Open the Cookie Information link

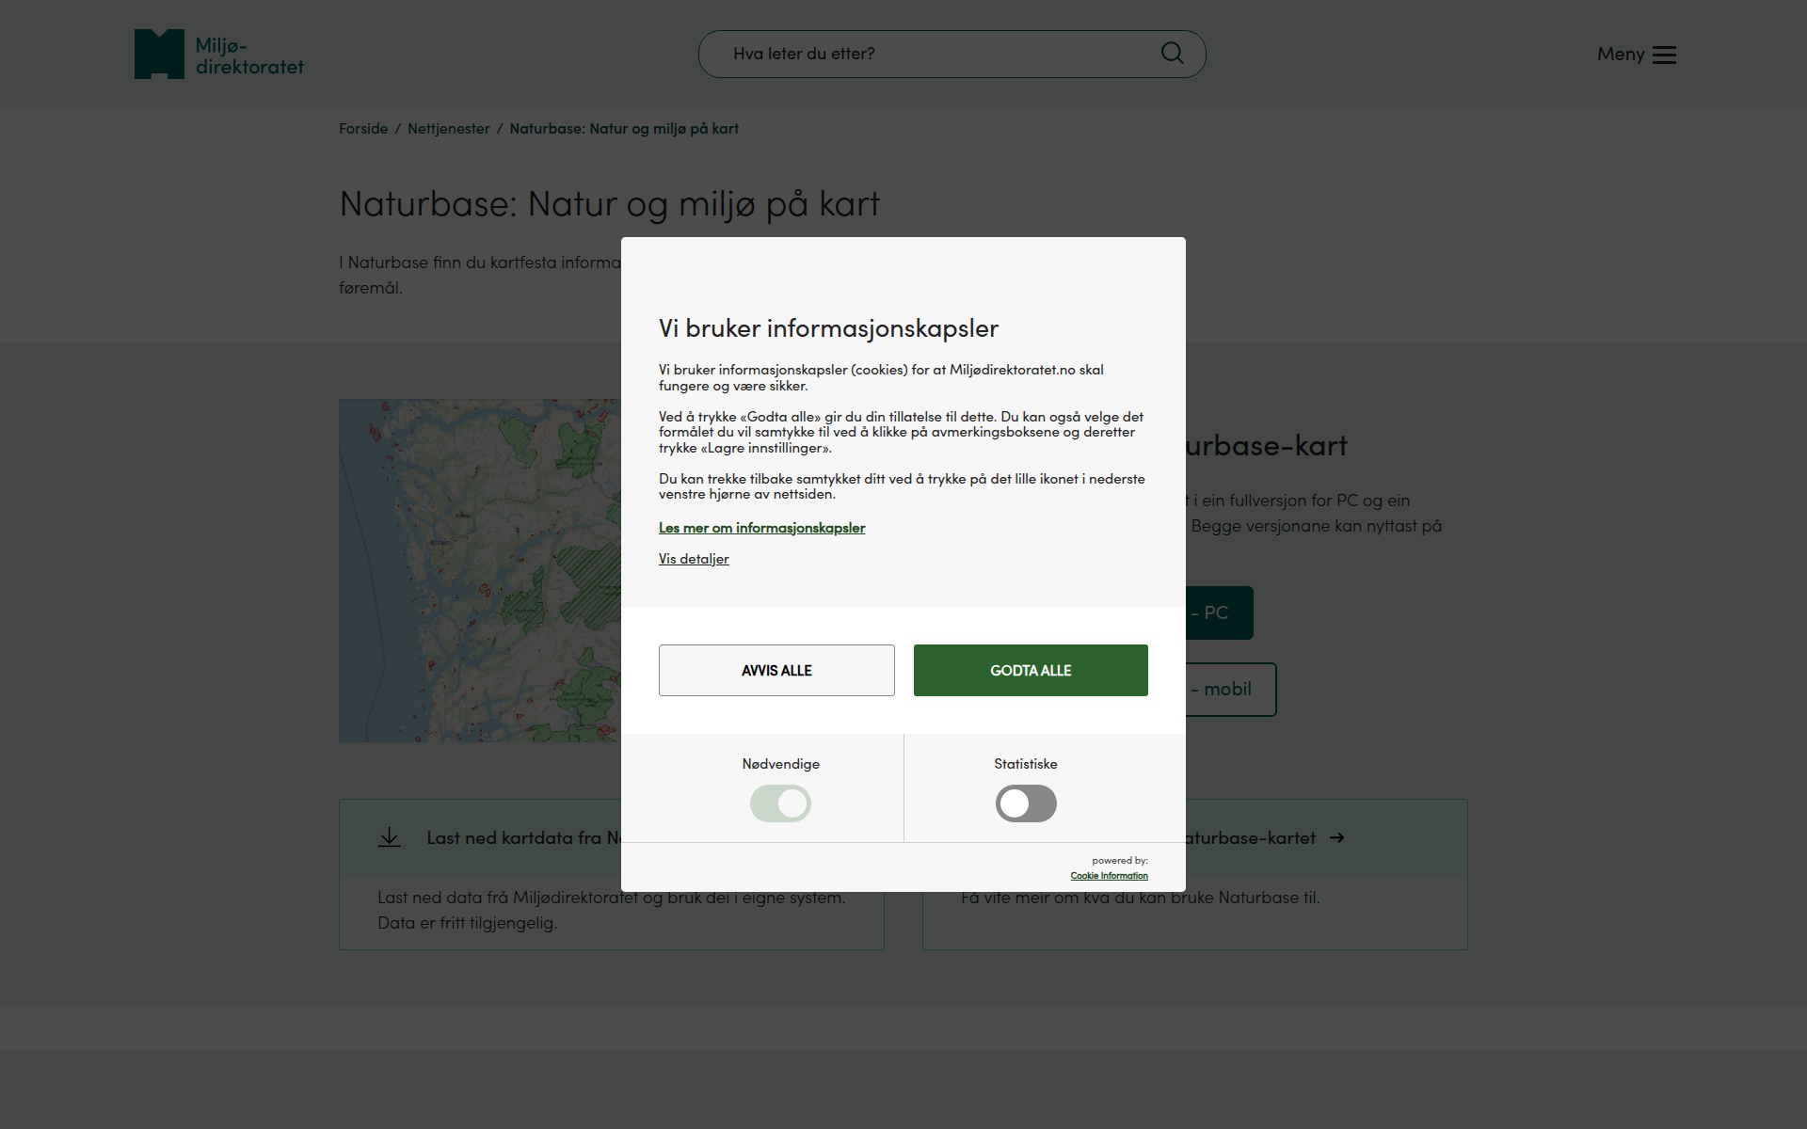tap(1109, 876)
